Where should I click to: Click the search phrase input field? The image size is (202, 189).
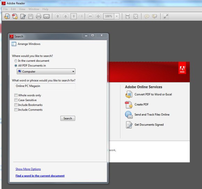click(45, 86)
